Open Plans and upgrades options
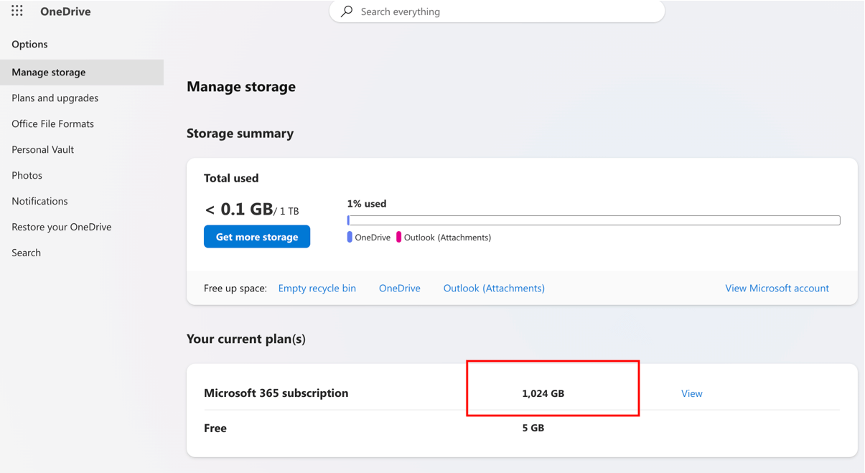 point(55,98)
